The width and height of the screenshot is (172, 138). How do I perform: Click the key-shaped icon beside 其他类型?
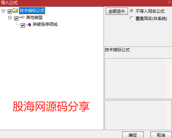pos(22,17)
